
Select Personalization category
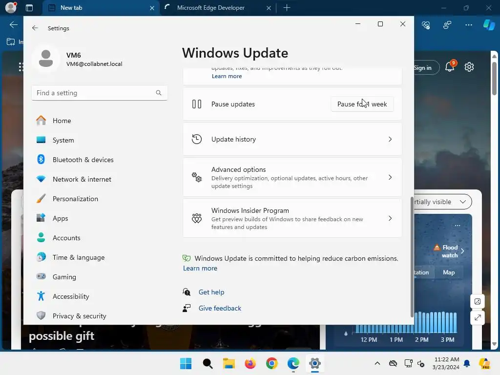[75, 199]
